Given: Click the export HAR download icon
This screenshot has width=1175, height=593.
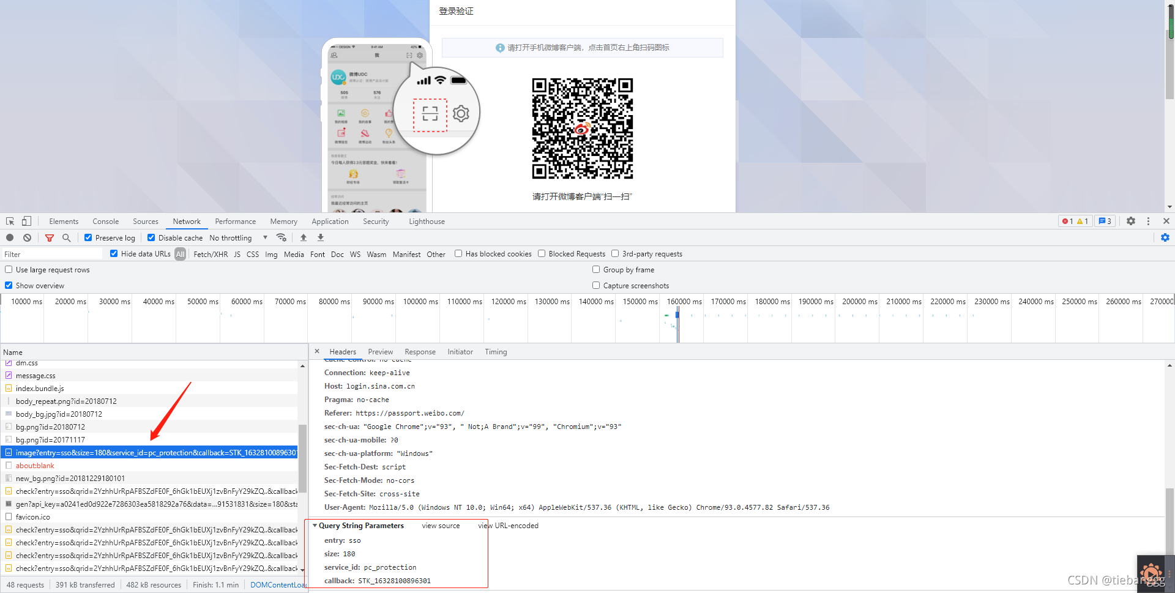Looking at the screenshot, I should click(321, 237).
